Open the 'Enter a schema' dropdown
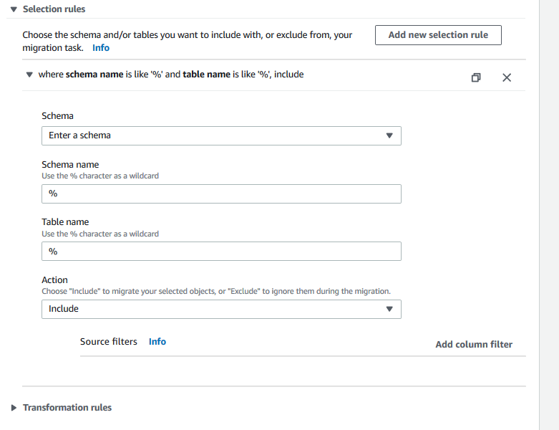Image resolution: width=559 pixels, height=430 pixels. click(x=215, y=135)
